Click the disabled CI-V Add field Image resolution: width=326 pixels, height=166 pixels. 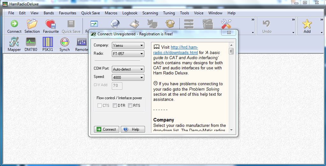[117, 86]
